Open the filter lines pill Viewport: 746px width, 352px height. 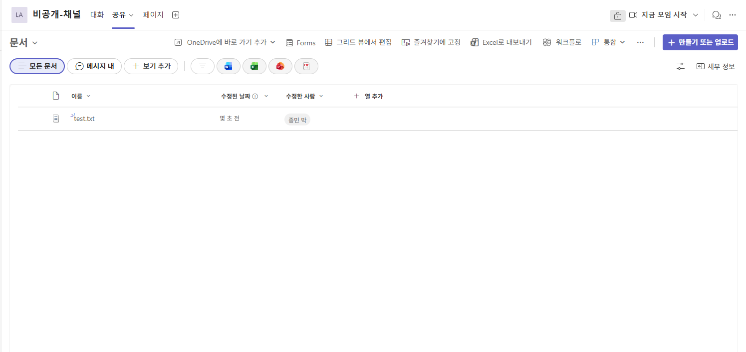pos(203,66)
